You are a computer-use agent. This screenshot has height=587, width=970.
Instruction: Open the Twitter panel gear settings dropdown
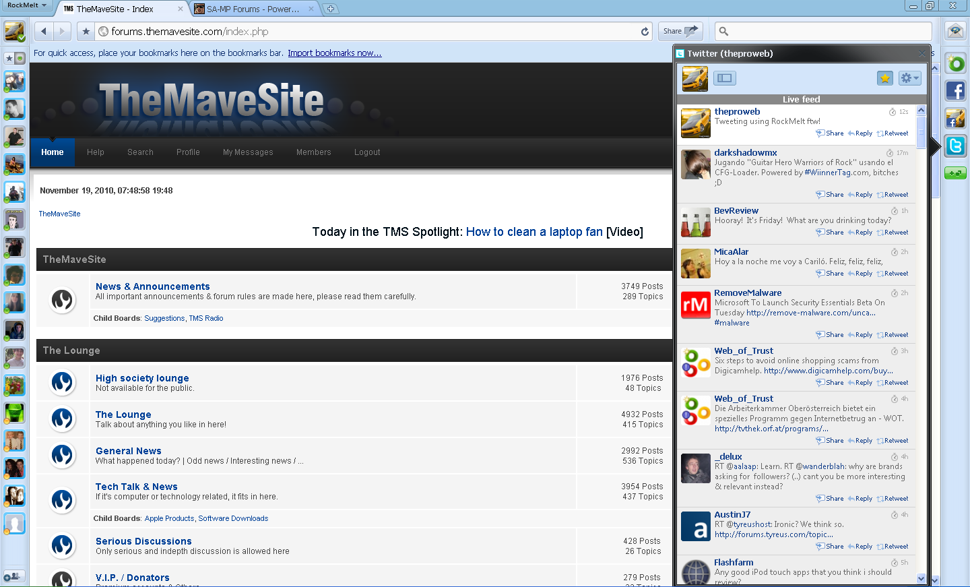pos(909,78)
